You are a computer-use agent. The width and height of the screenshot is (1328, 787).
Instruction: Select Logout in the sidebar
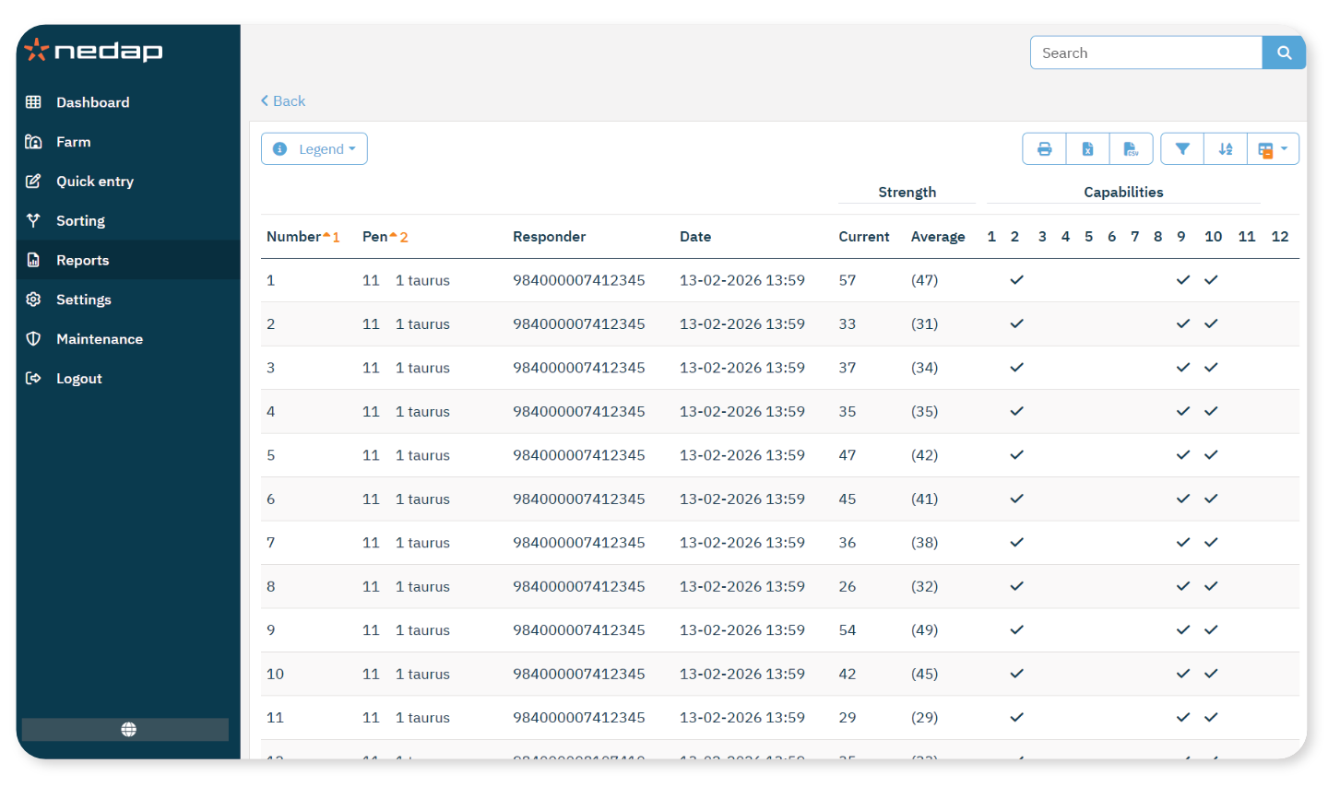(x=128, y=379)
